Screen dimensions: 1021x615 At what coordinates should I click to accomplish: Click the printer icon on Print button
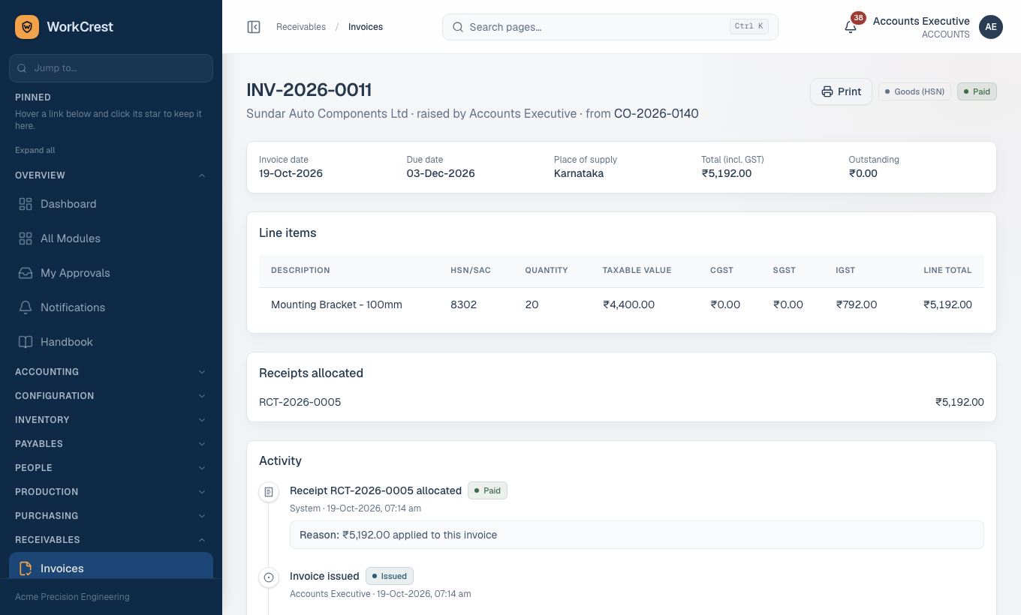tap(827, 91)
